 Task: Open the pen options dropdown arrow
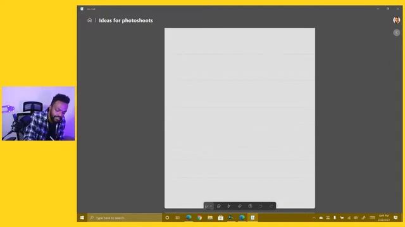point(211,206)
